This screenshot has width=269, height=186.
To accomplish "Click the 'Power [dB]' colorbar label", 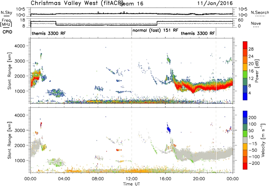I will point(257,71).
